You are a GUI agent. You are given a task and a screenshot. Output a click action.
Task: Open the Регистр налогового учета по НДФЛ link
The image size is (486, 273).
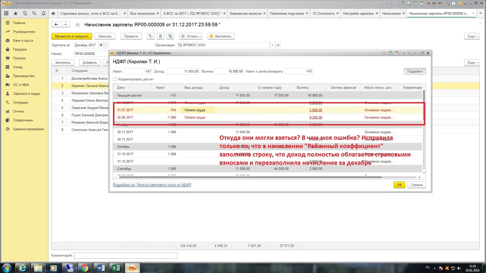pos(152,185)
